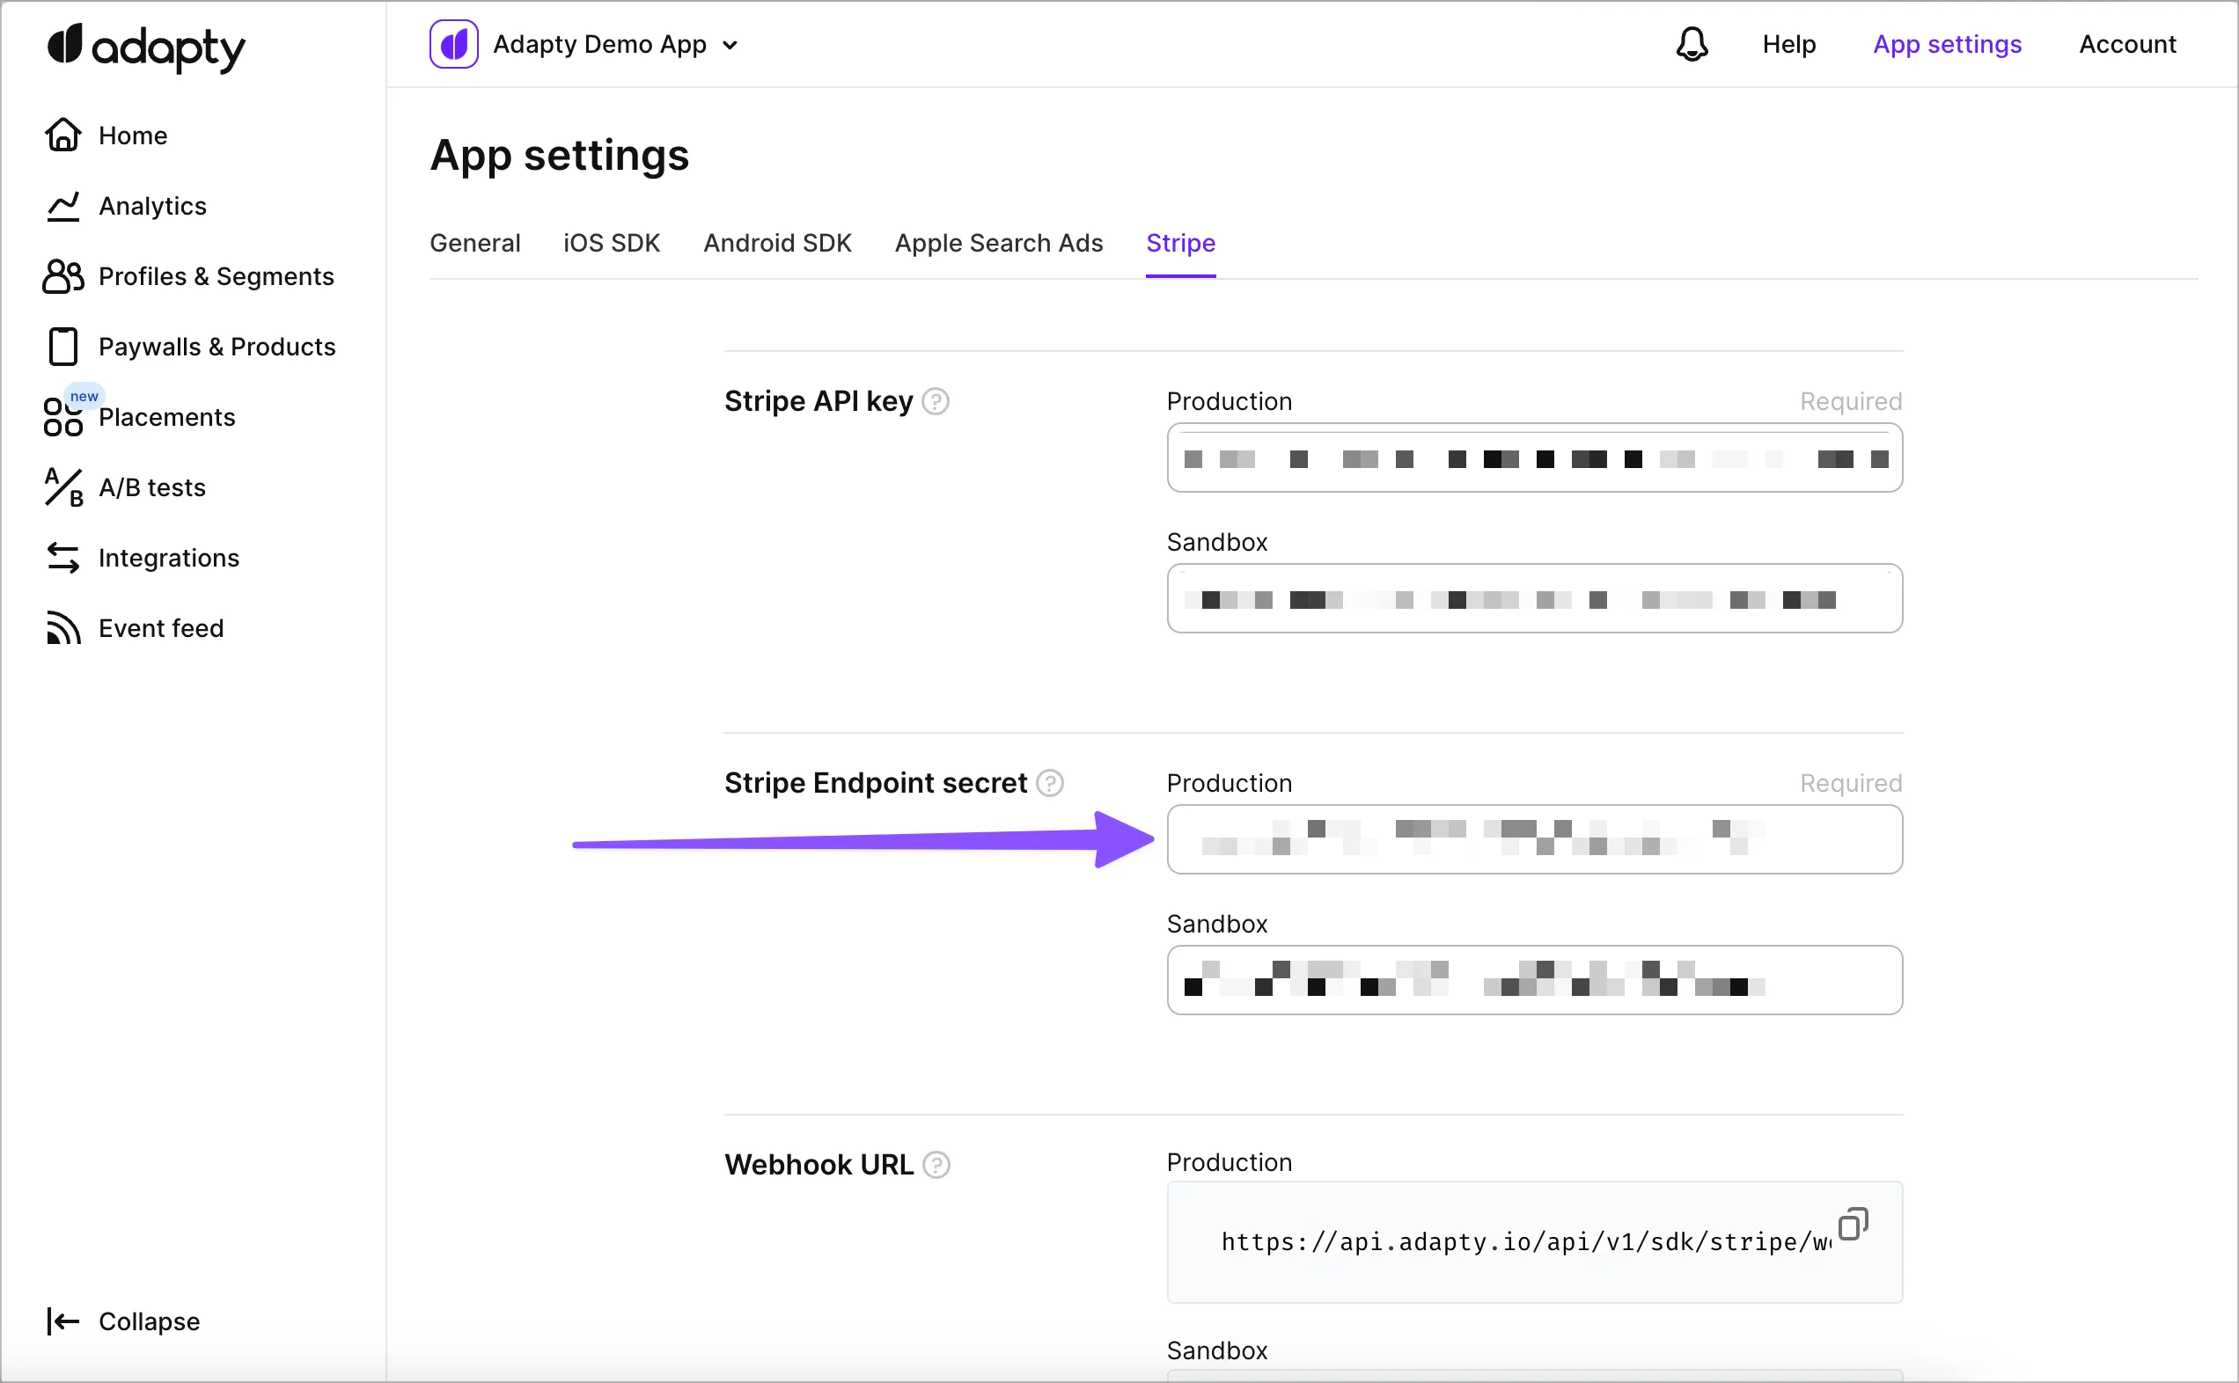Click the Help link in header
Screen dimensions: 2239x1383
1788,44
